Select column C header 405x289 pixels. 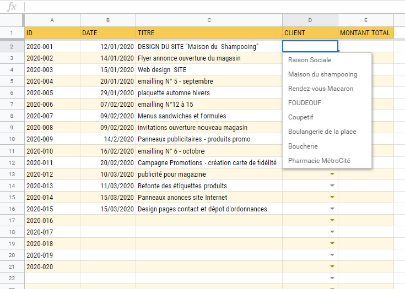click(x=209, y=20)
